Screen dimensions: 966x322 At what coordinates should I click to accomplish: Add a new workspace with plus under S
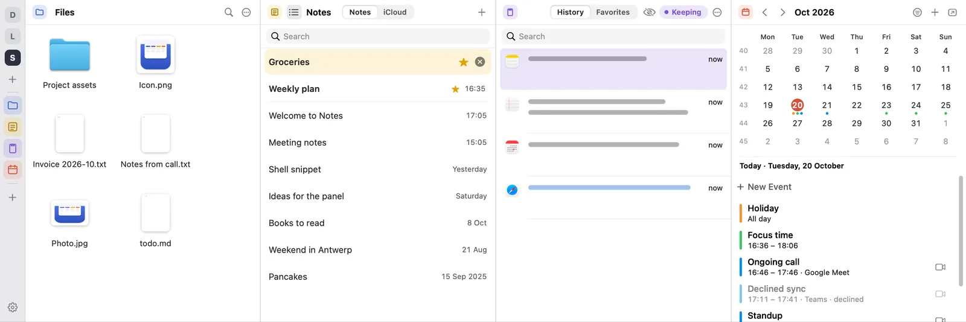tap(13, 79)
